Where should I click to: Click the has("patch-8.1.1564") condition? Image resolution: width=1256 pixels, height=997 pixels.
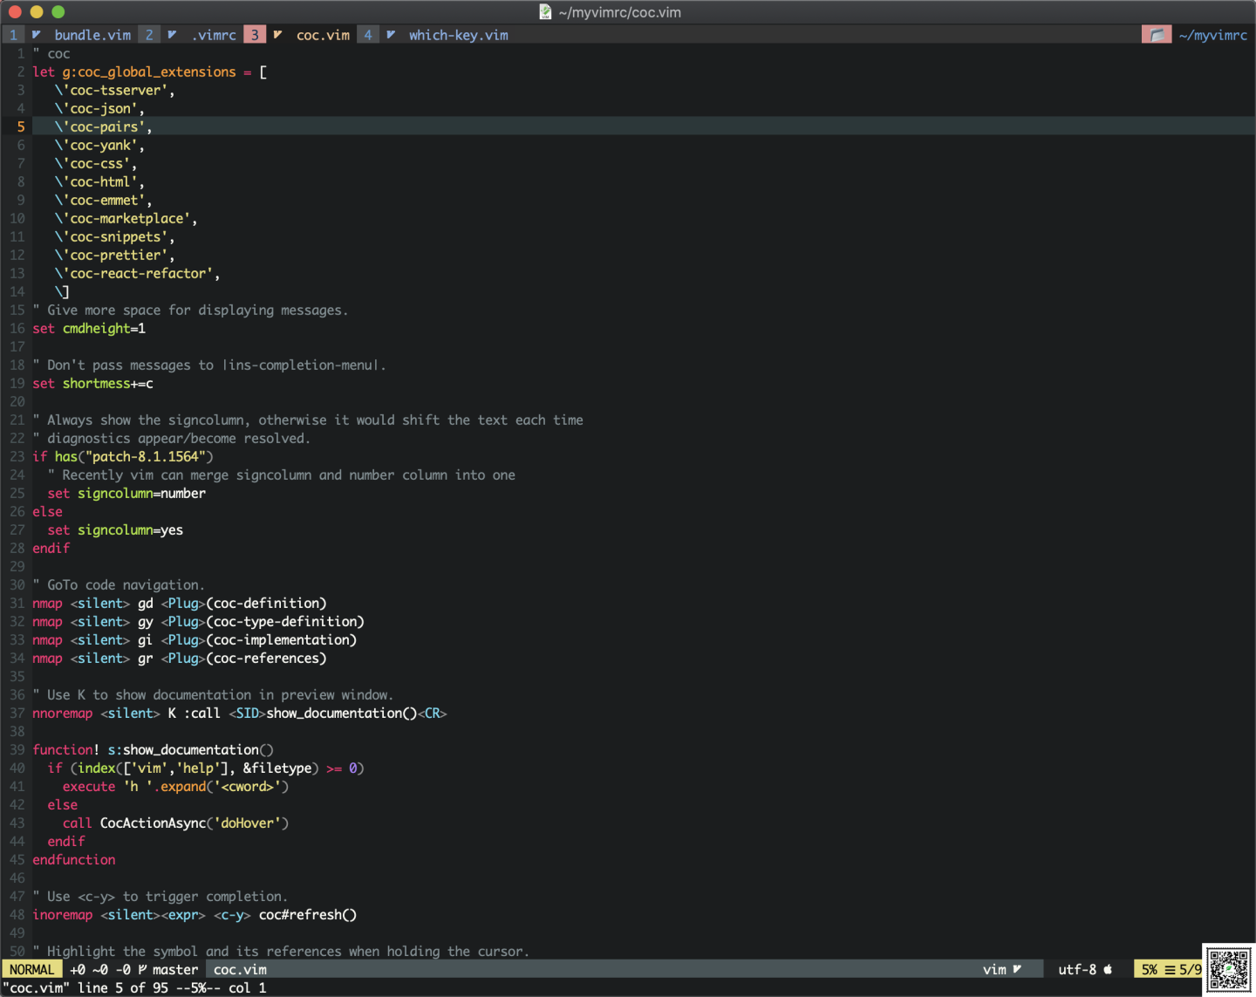point(134,456)
